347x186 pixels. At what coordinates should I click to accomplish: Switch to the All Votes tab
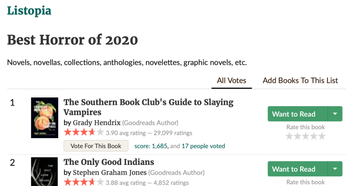click(231, 80)
